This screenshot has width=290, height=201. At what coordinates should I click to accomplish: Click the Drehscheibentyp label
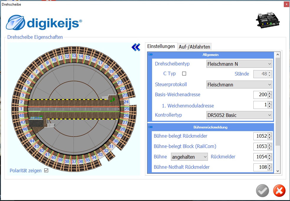(x=172, y=64)
